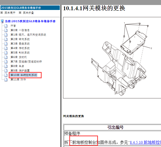Open 第8章 车身 chapter
Screen dimensions: 161x147
point(17,66)
